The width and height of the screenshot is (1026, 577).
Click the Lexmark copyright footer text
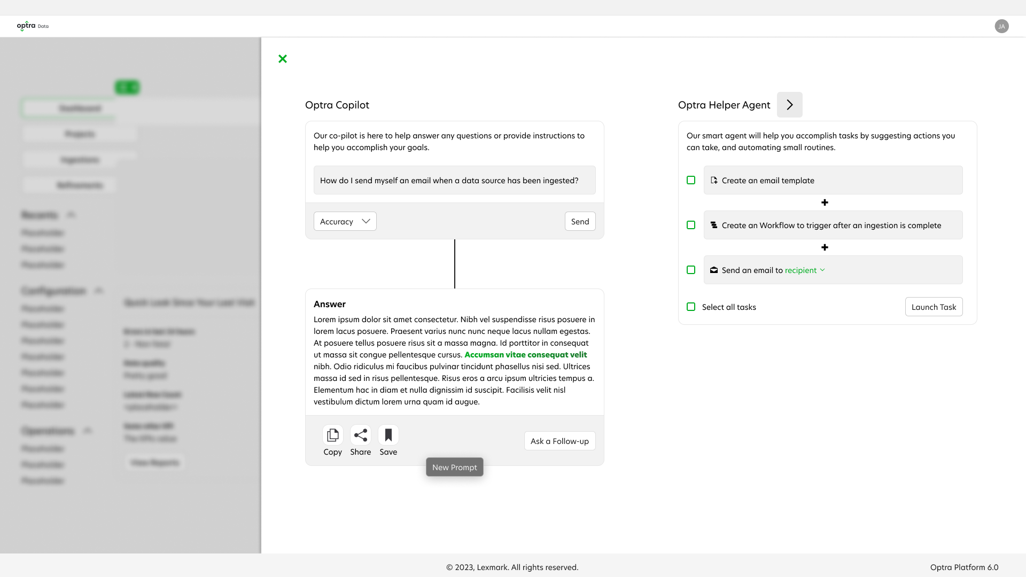coord(512,567)
